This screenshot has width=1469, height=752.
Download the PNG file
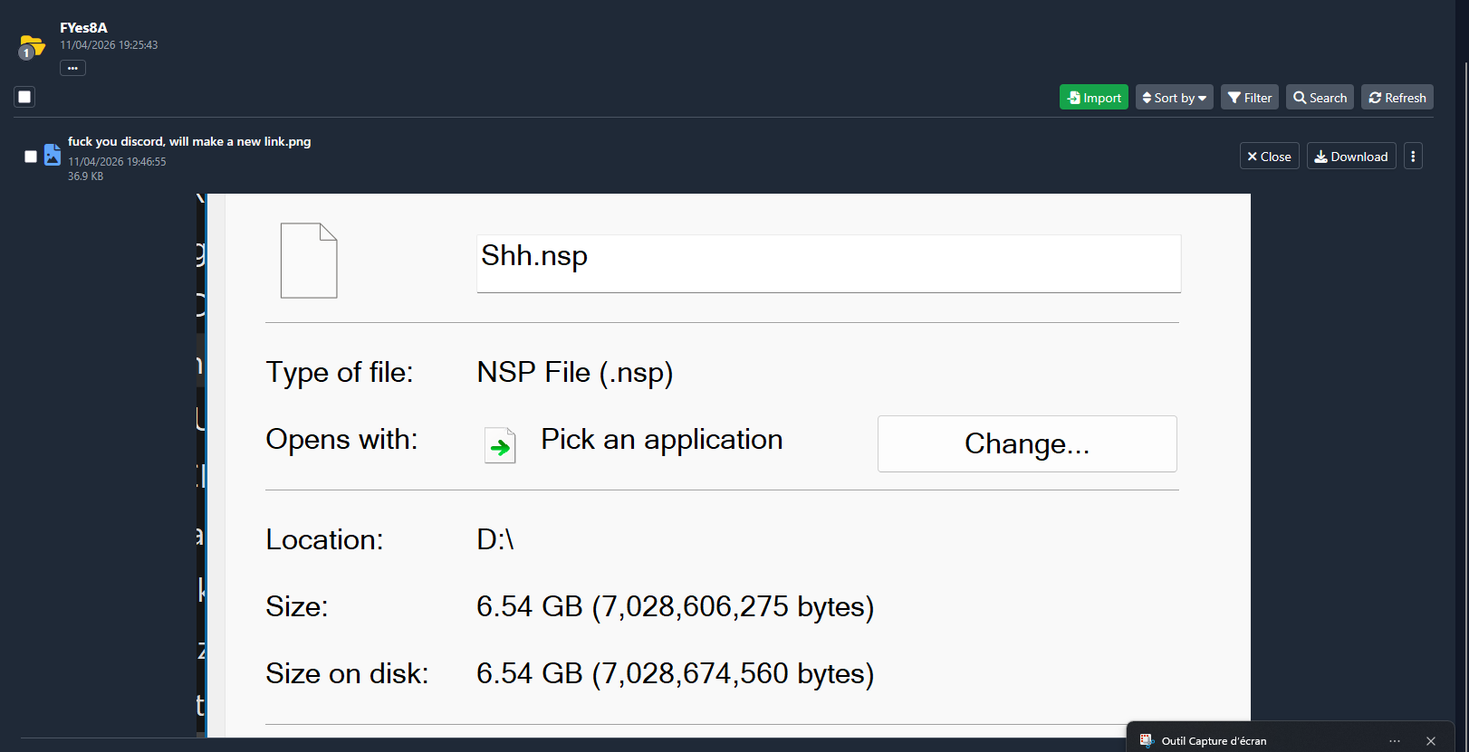coord(1350,157)
